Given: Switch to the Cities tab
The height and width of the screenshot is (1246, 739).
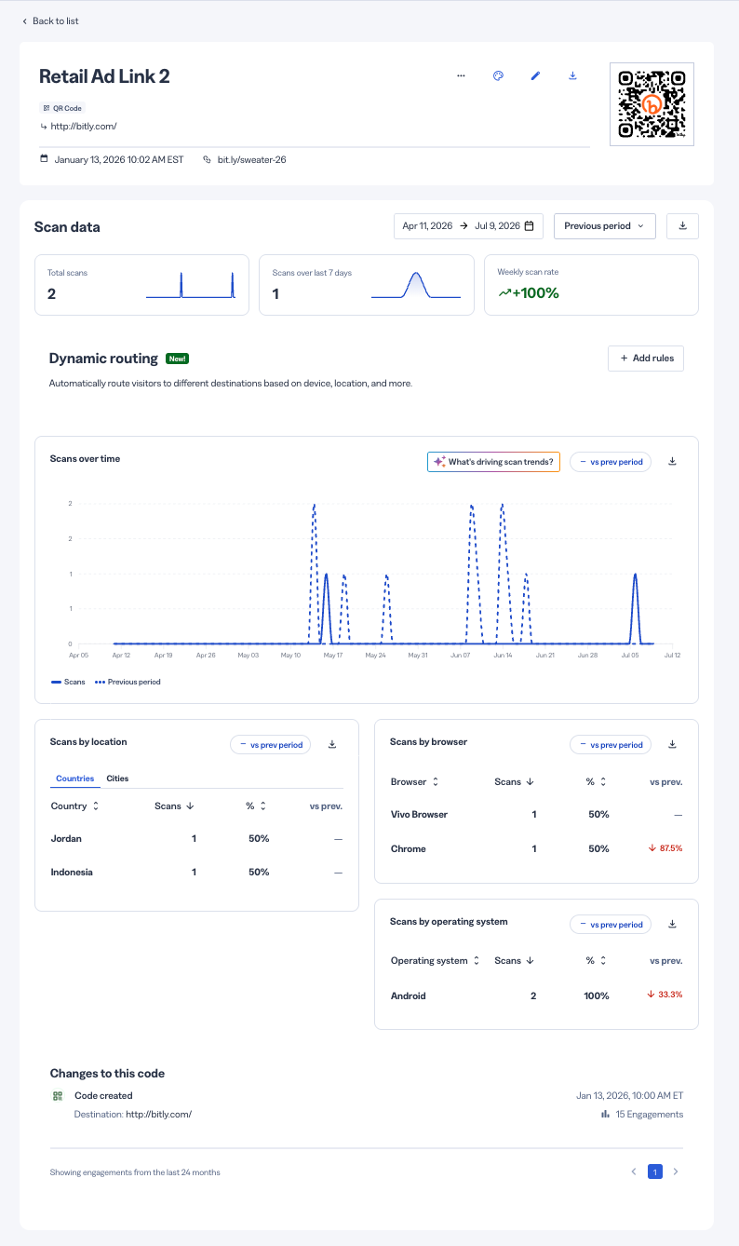Looking at the screenshot, I should (x=117, y=779).
